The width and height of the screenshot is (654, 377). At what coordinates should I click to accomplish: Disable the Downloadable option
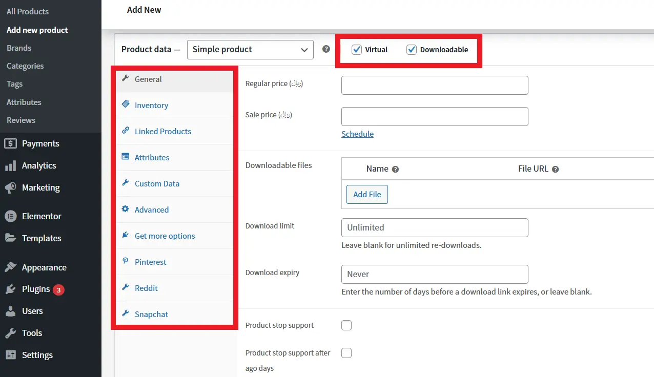[411, 50]
